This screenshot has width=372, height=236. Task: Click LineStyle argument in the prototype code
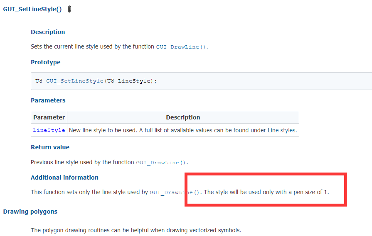coord(134,81)
